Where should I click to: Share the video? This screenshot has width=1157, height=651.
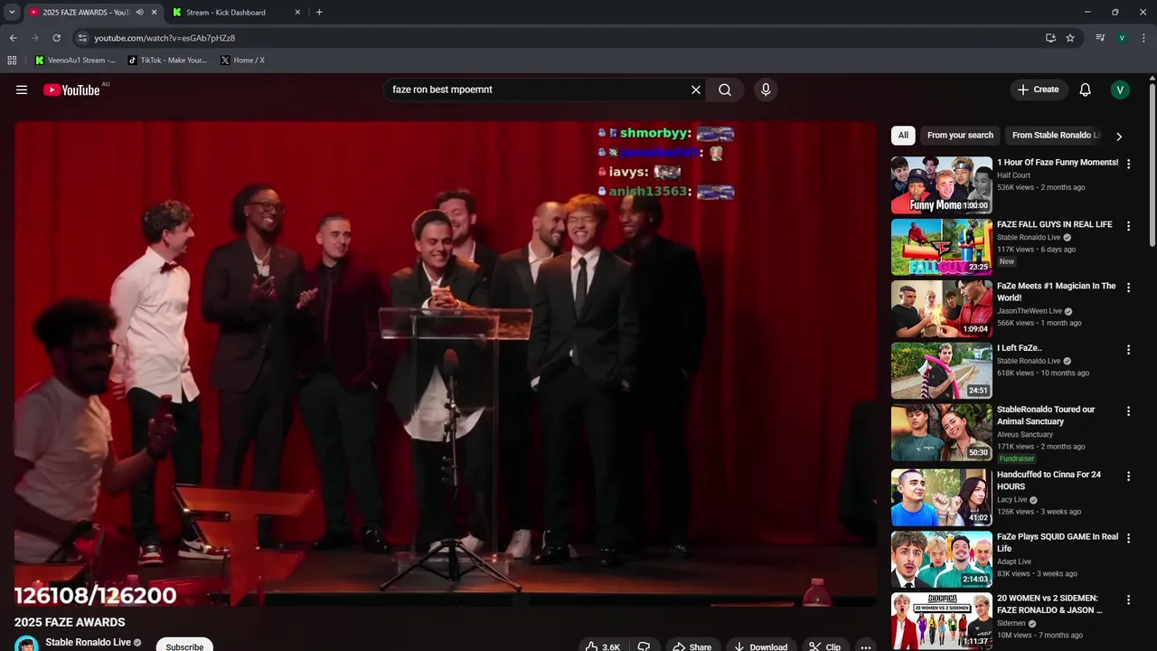[692, 646]
